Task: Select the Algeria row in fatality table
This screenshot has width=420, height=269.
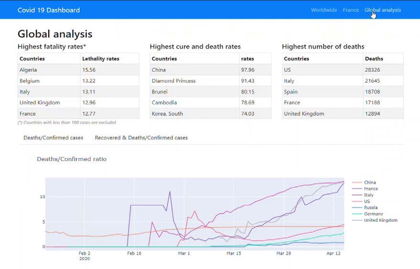Action: pos(29,70)
